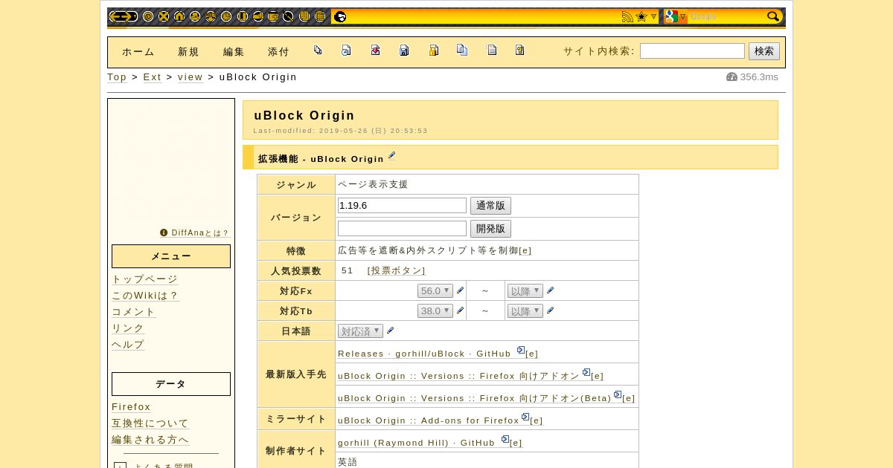Click the spiral reload icon in the banner
This screenshot has width=893, height=468.
(148, 16)
